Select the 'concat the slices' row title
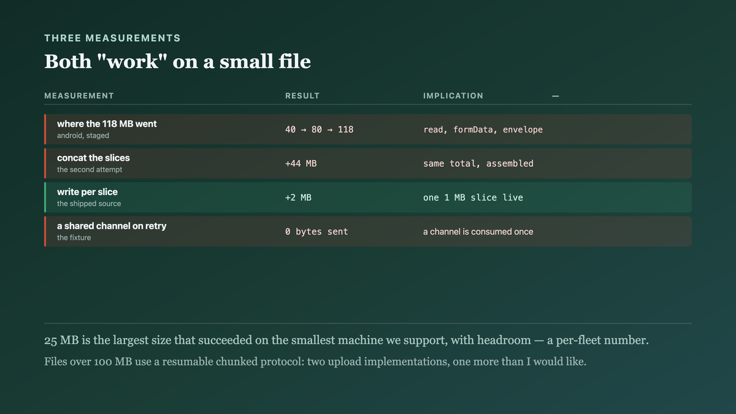 (x=93, y=158)
